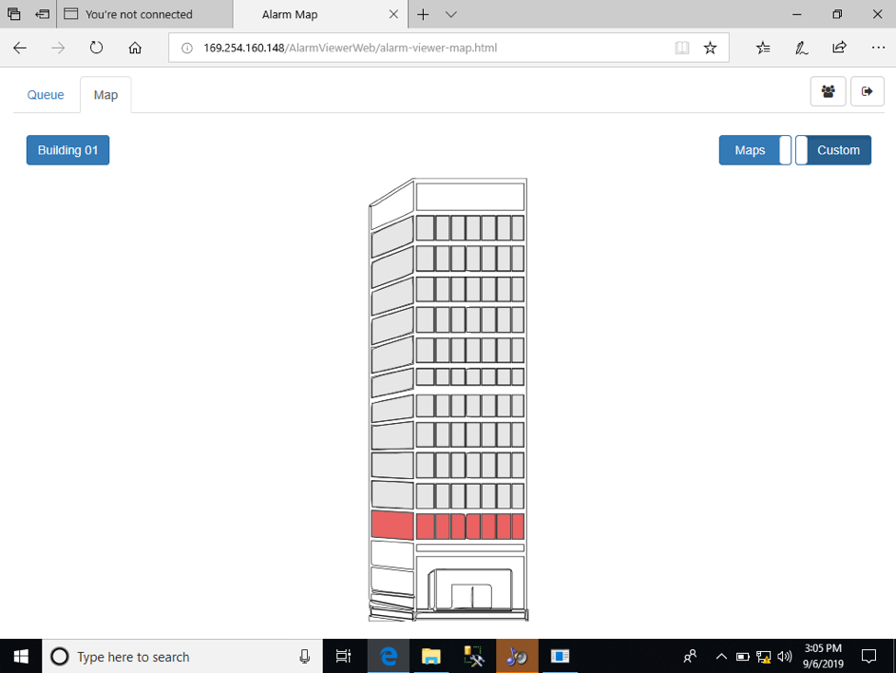
Task: Open Microsoft Edge from the taskbar
Action: pos(389,657)
